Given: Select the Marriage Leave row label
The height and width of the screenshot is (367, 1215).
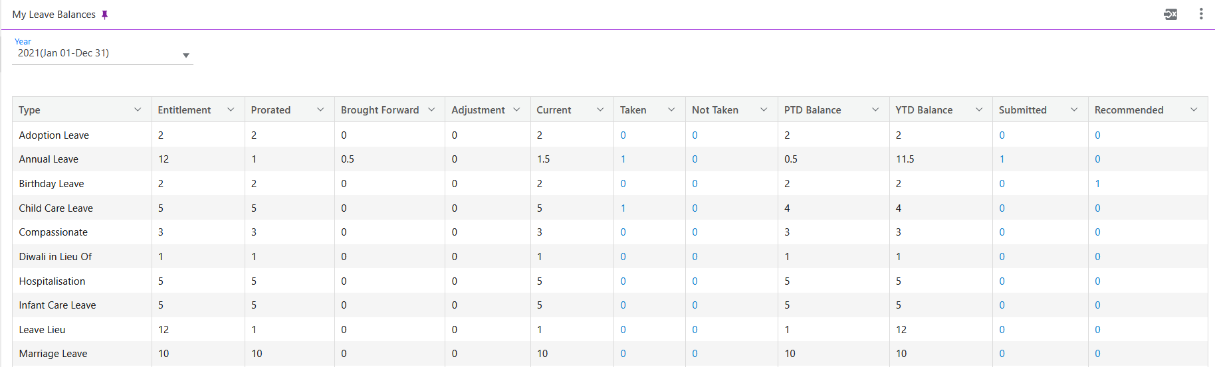Looking at the screenshot, I should point(53,354).
